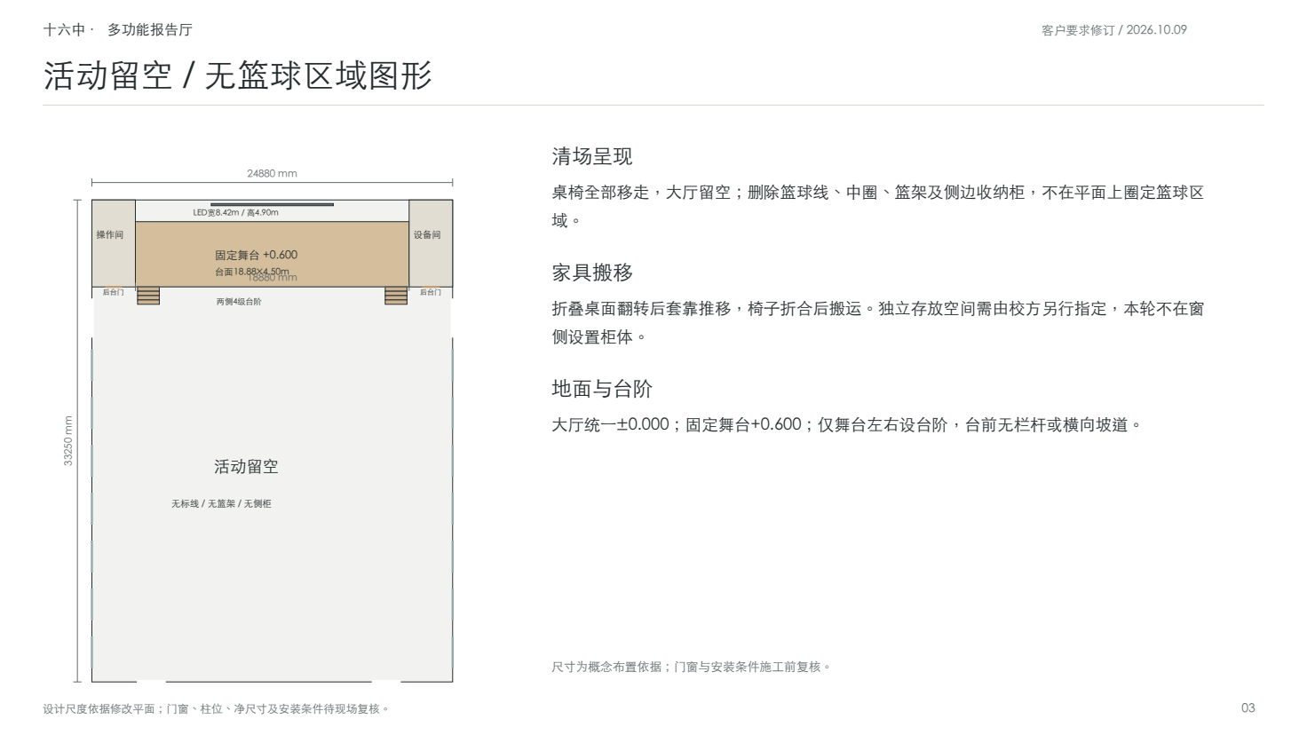Click the paragraph starting with 大厅统一±0.000
Viewport: 1307px width, 735px height.
click(x=846, y=425)
